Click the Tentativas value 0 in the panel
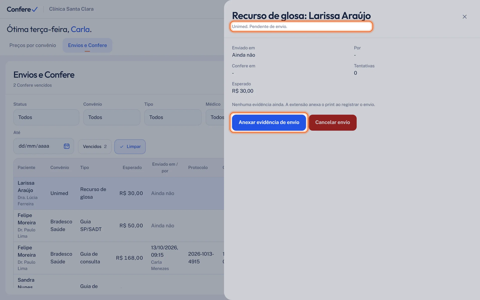The height and width of the screenshot is (300, 480). click(355, 73)
